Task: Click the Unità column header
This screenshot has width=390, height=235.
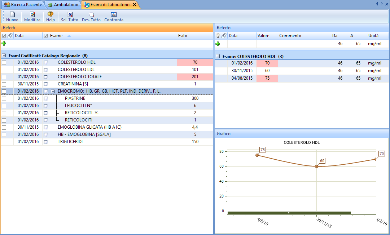Action: 378,36
